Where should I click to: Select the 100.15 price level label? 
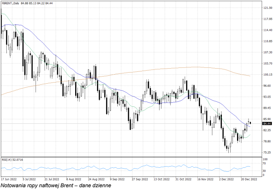267,74
